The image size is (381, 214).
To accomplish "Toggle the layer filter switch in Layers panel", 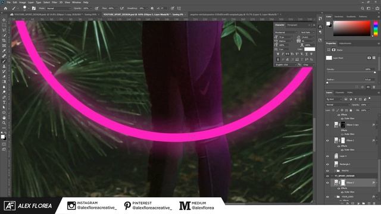I will [370, 99].
